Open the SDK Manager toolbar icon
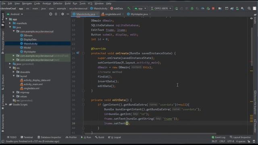 [x=242, y=8]
